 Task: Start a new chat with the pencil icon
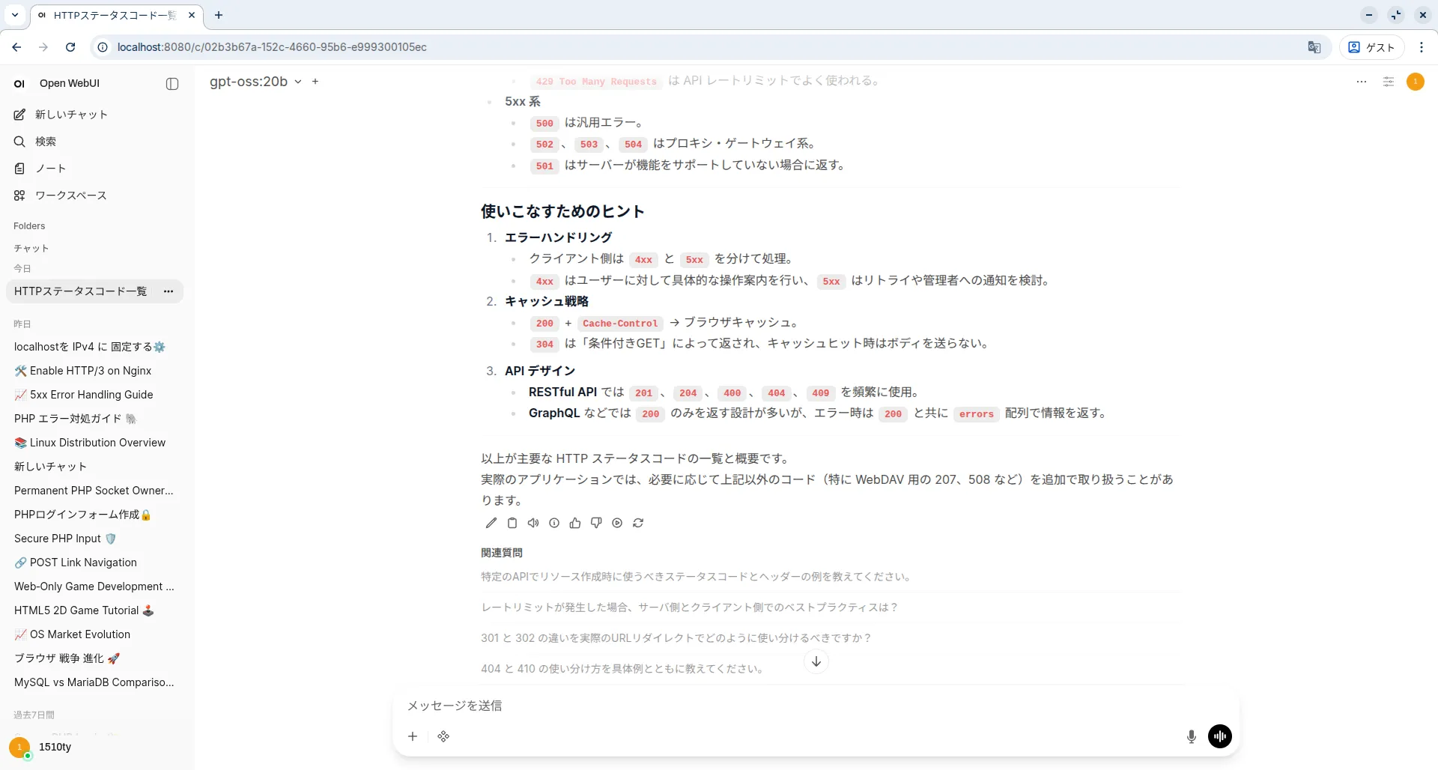click(x=20, y=115)
